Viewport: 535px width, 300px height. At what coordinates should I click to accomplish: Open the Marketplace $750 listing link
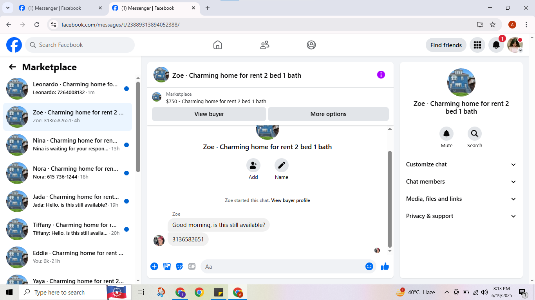tap(216, 102)
